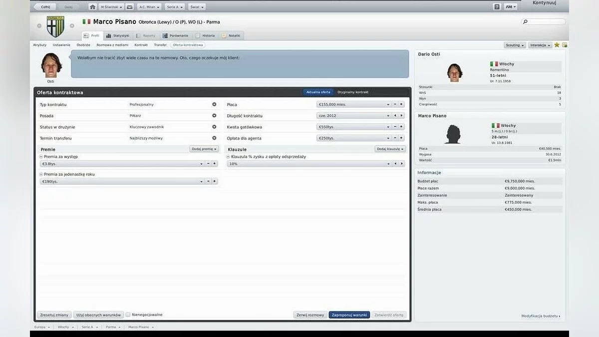
Task: Decrease Kwota gotówkowa with minus button
Action: (x=395, y=127)
